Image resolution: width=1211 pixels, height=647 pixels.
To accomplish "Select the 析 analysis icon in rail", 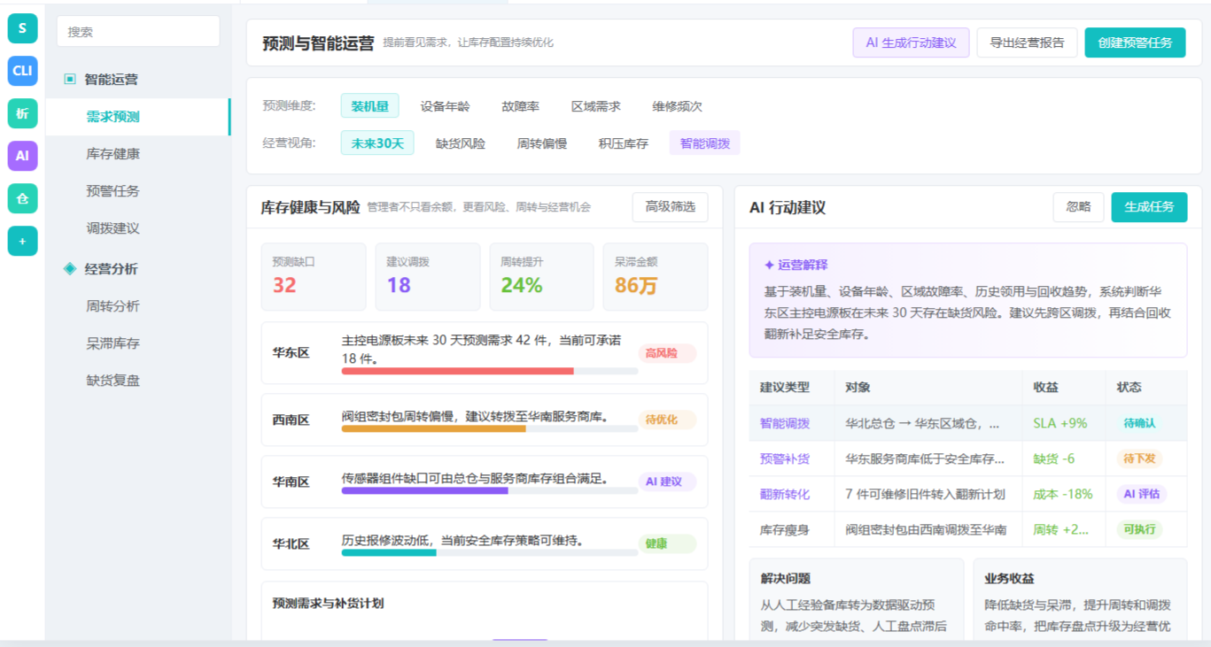I will (22, 113).
